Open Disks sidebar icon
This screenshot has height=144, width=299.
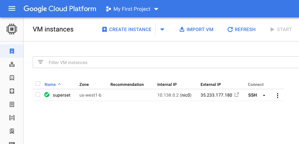tap(12, 91)
